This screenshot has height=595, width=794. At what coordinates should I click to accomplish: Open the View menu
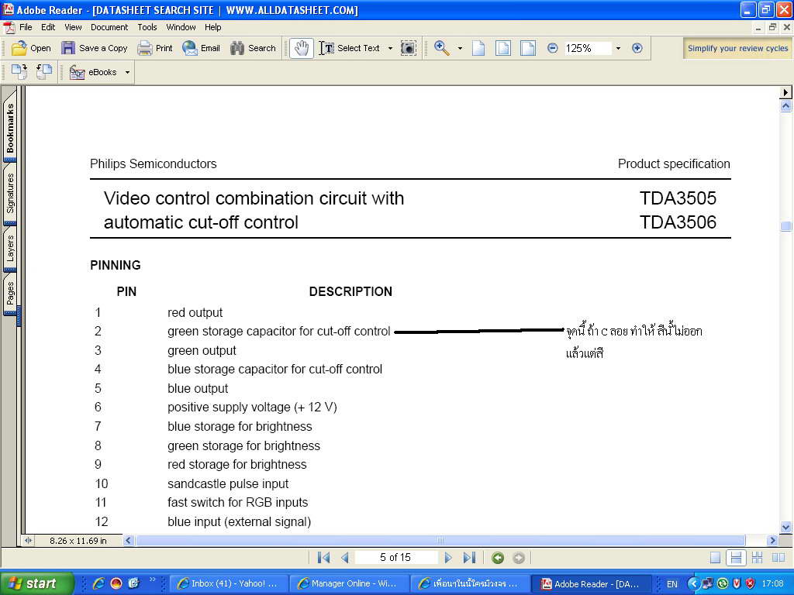(73, 27)
